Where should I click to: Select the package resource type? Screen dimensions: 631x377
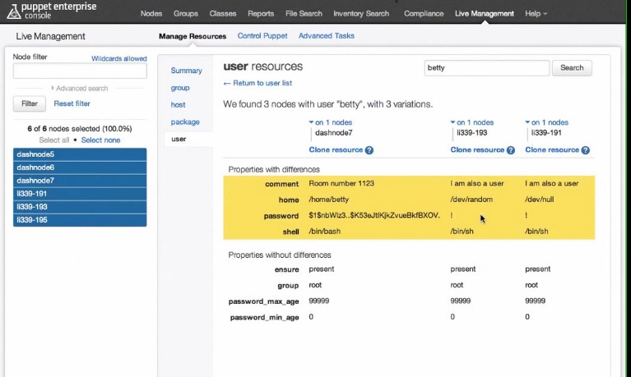(x=185, y=122)
